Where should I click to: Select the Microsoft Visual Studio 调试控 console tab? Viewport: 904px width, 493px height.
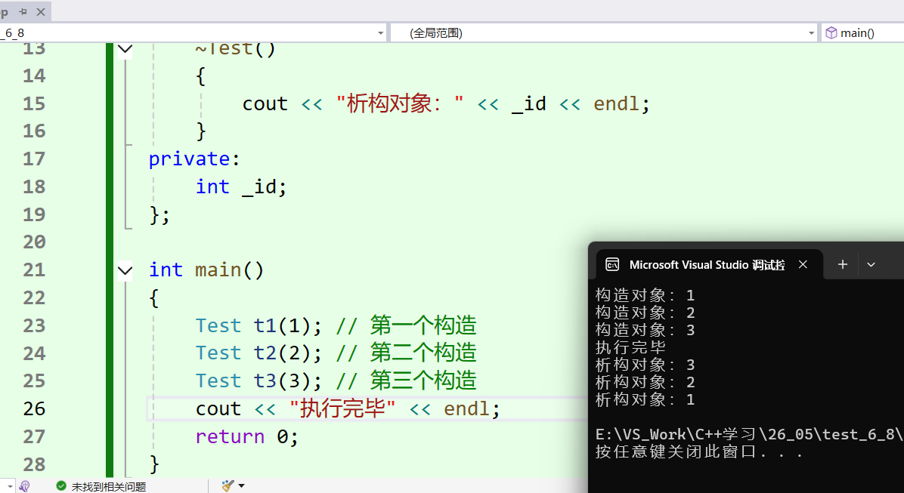click(707, 265)
